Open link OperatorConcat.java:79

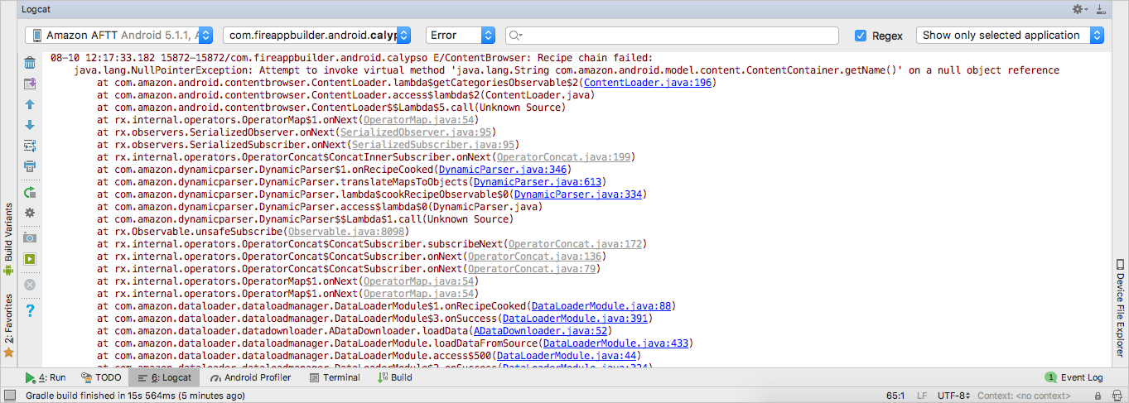531,269
